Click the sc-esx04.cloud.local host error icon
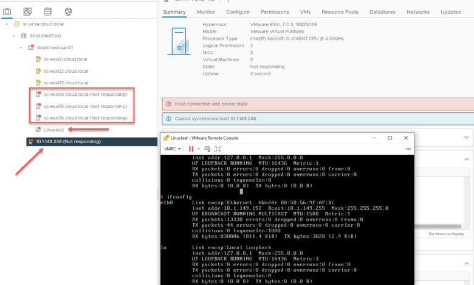Viewport: 474px width, 285px height. tap(38, 94)
